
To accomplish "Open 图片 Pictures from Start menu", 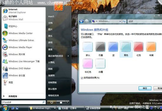I will click(50, 29).
